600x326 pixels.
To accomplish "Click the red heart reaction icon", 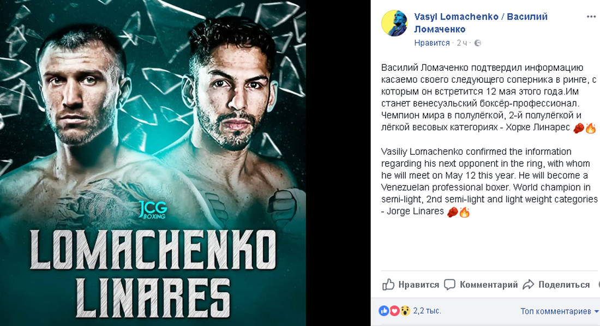I will pos(394,311).
